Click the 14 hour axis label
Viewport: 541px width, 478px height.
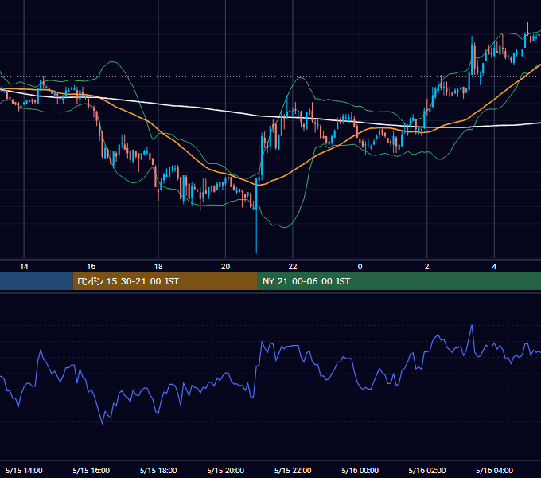(24, 267)
